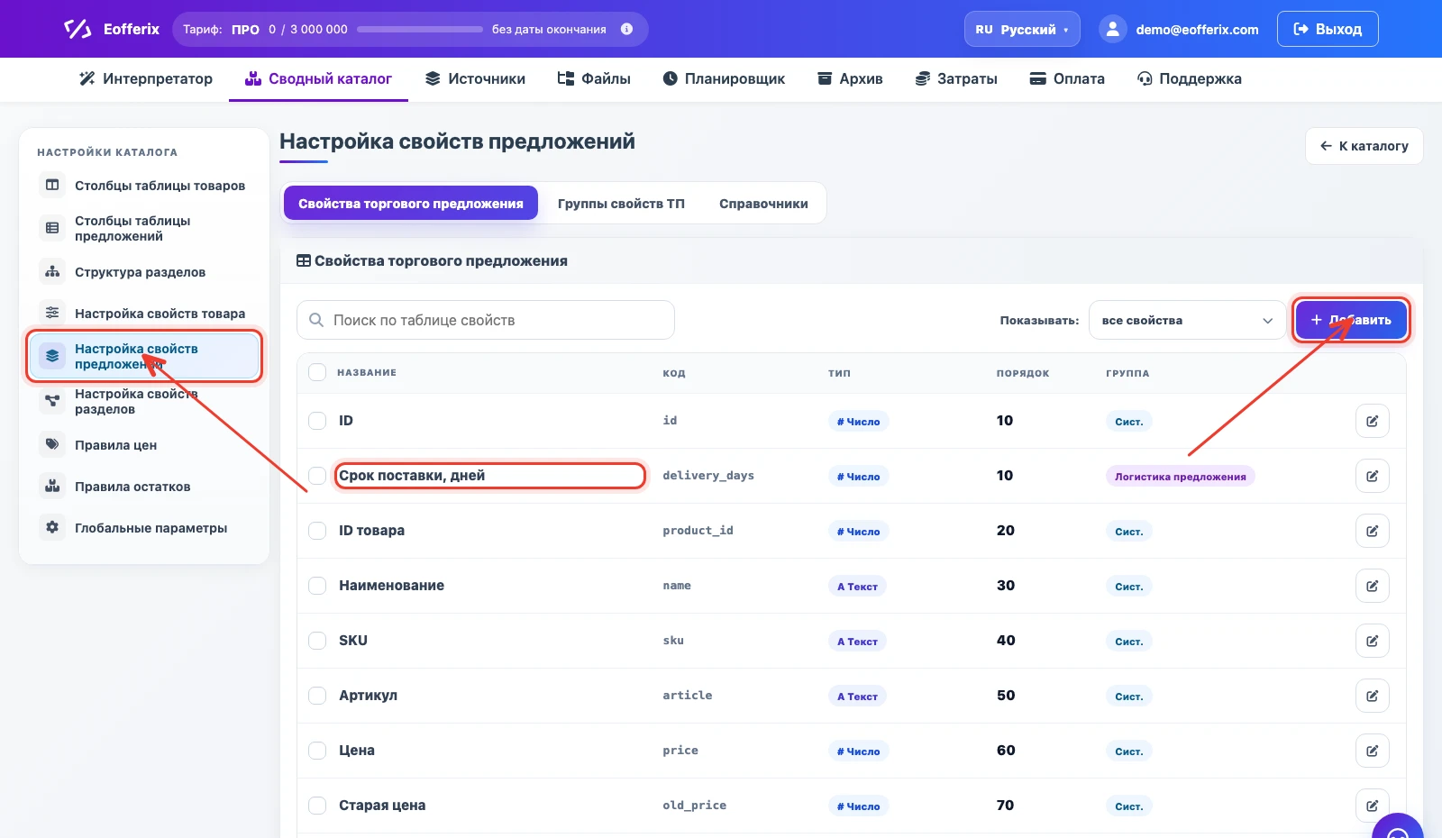Click Правила остатков boxes icon
The width and height of the screenshot is (1442, 838).
(52, 486)
